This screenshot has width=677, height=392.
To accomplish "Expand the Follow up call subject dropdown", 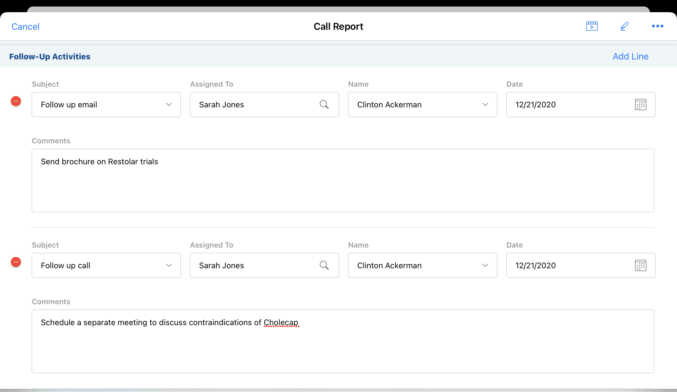I will pos(169,265).
